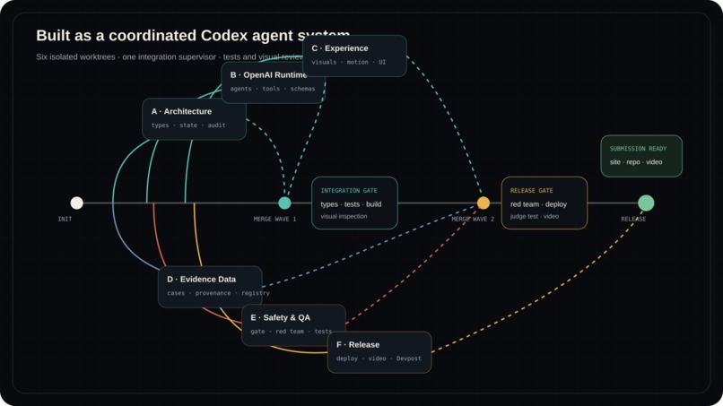Click 'site · repo · video' text

(636, 162)
